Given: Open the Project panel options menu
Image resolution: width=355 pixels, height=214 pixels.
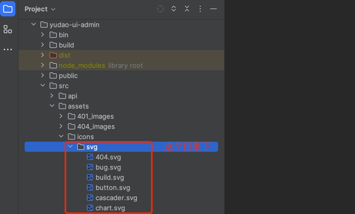Looking at the screenshot, I should [x=200, y=9].
